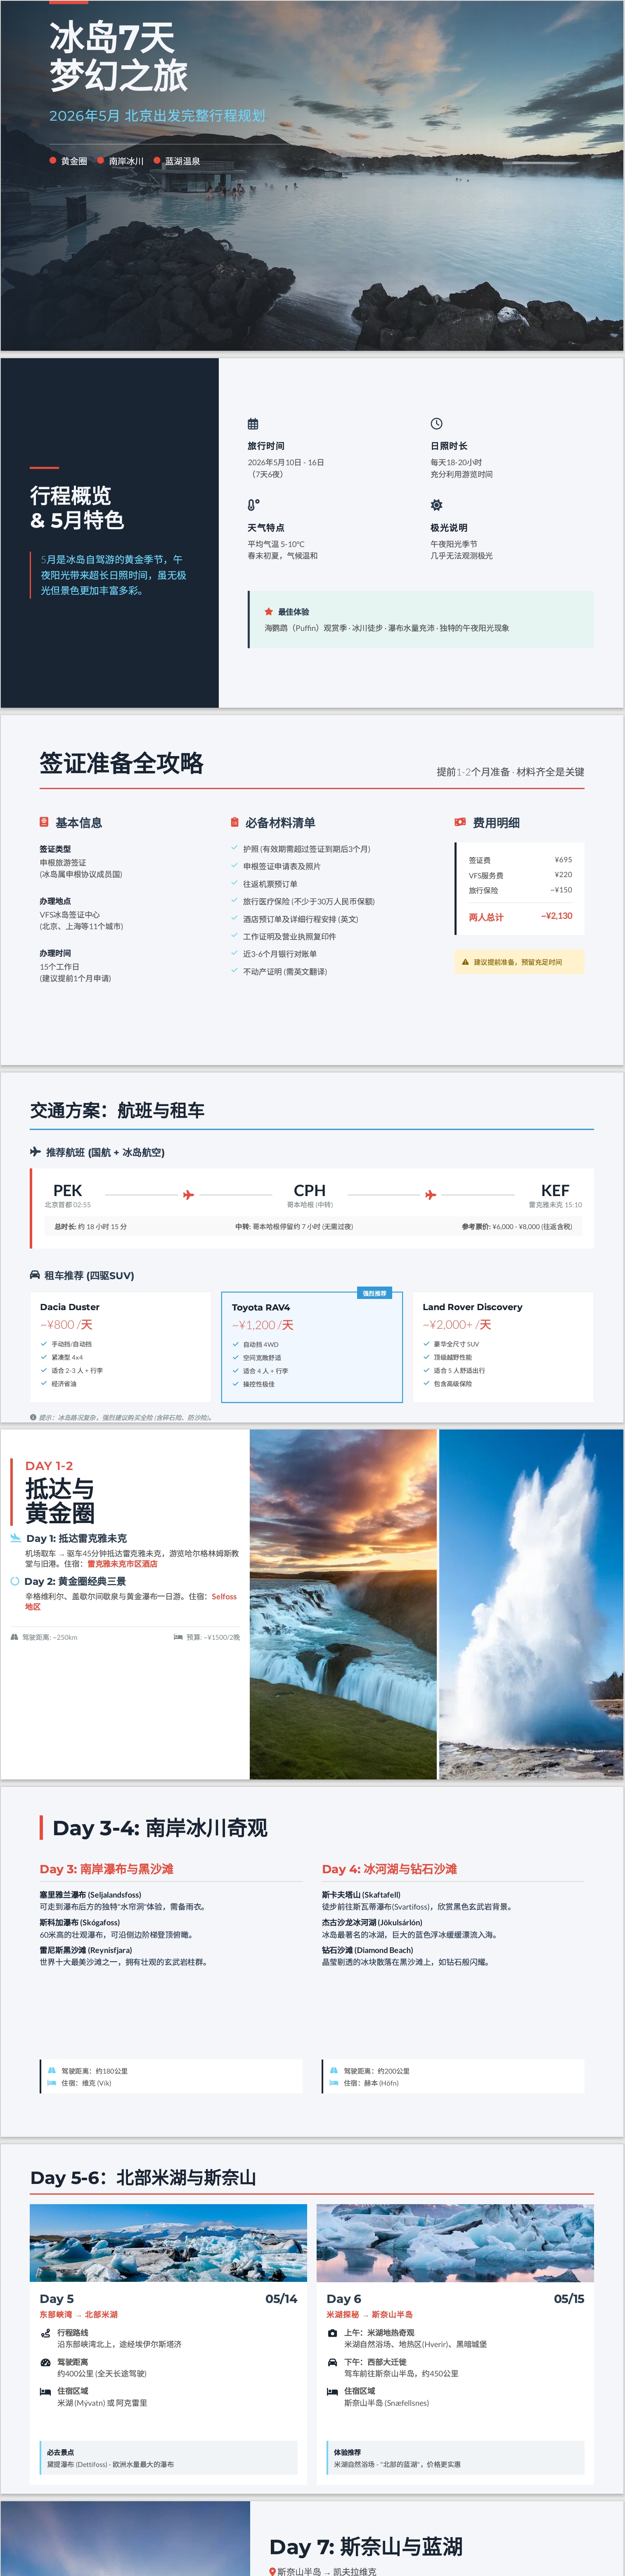Click the bed icon beside 住宿区域 in Day 6
625x2576 pixels.
coord(332,2392)
